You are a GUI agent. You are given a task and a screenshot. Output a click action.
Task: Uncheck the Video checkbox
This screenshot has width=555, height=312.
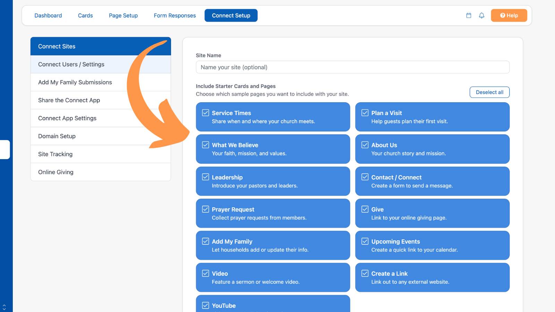(206, 273)
